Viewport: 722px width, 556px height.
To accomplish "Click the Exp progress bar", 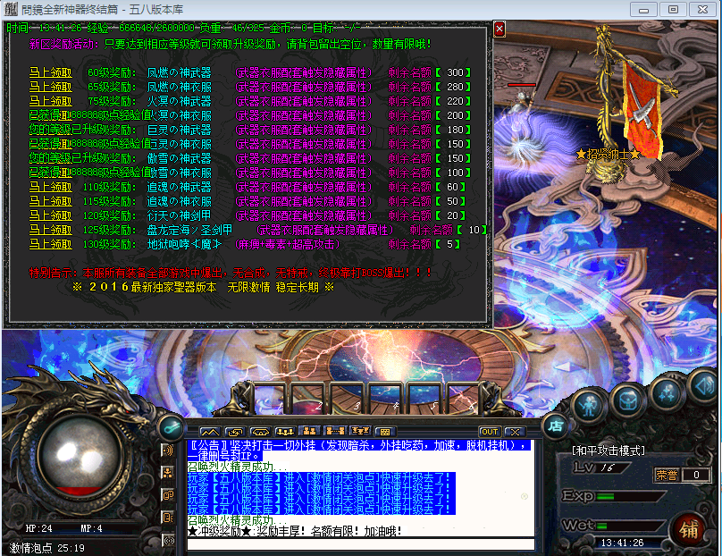I will click(631, 497).
